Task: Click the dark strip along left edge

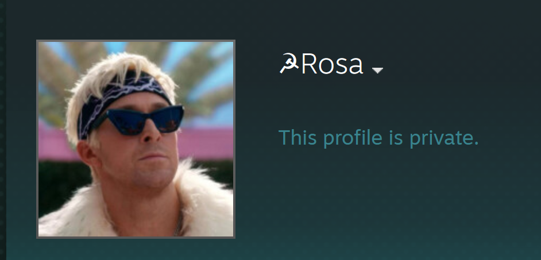Action: (3, 130)
